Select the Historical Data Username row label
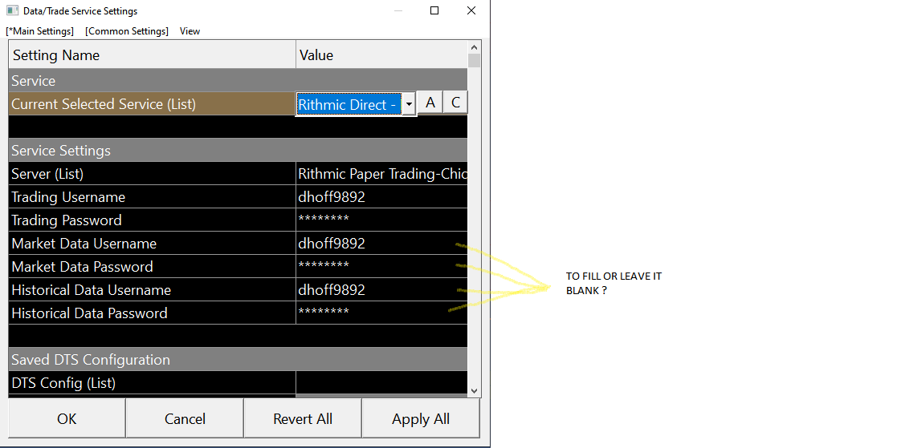Screen dimensions: 897x448 coord(92,290)
